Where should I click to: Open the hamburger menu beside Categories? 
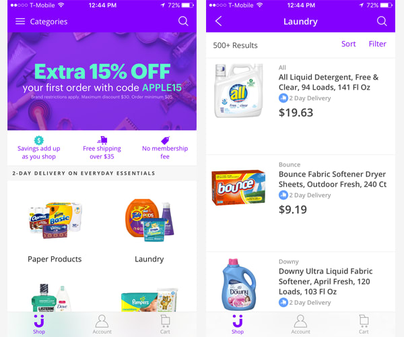(x=20, y=22)
